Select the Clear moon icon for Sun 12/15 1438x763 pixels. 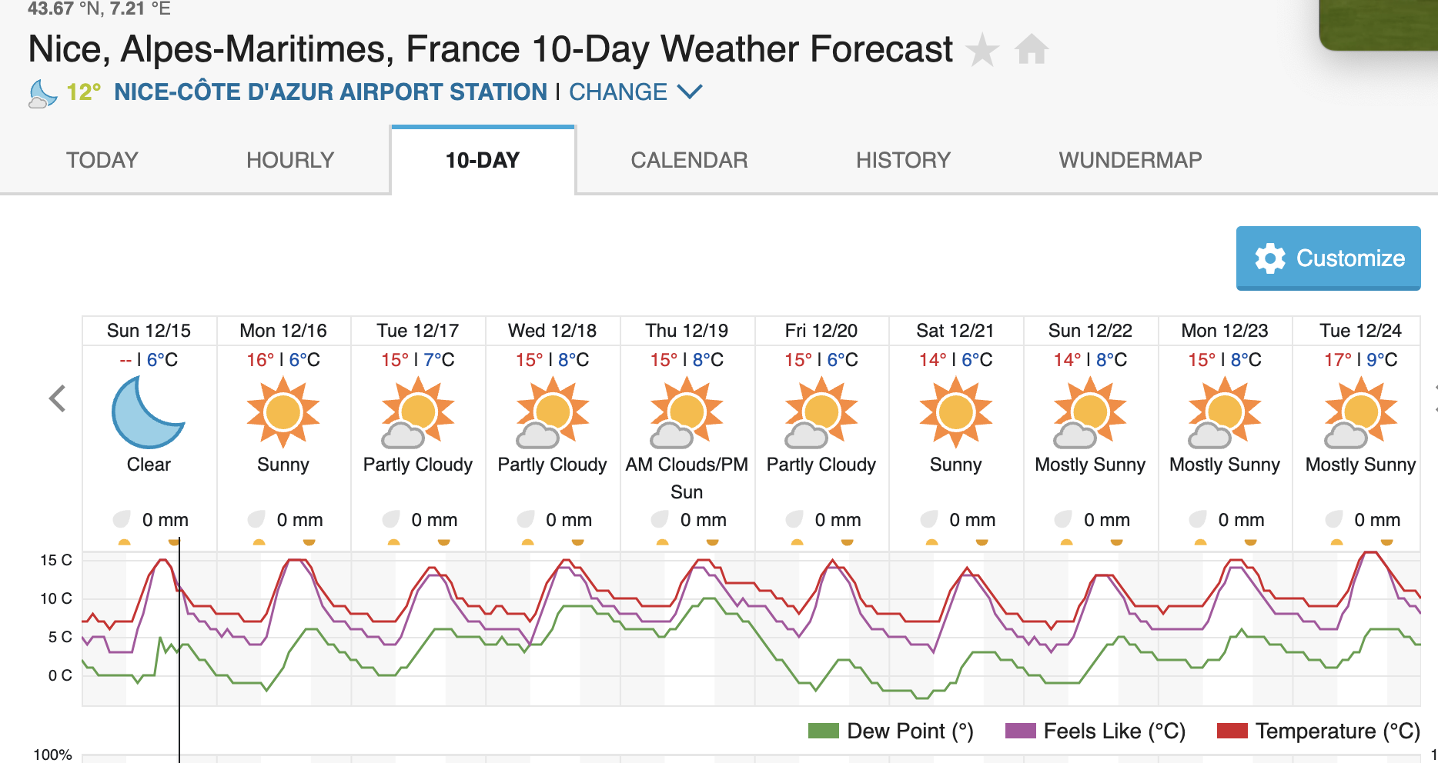point(148,412)
